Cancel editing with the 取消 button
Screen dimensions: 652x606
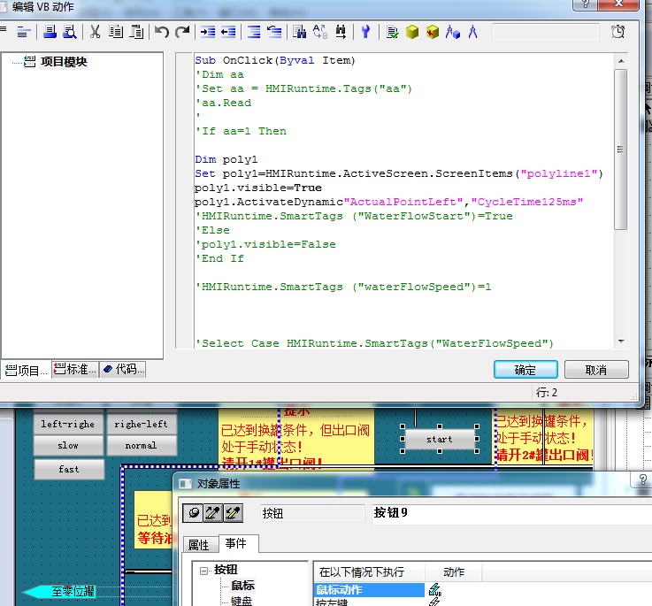coord(596,369)
